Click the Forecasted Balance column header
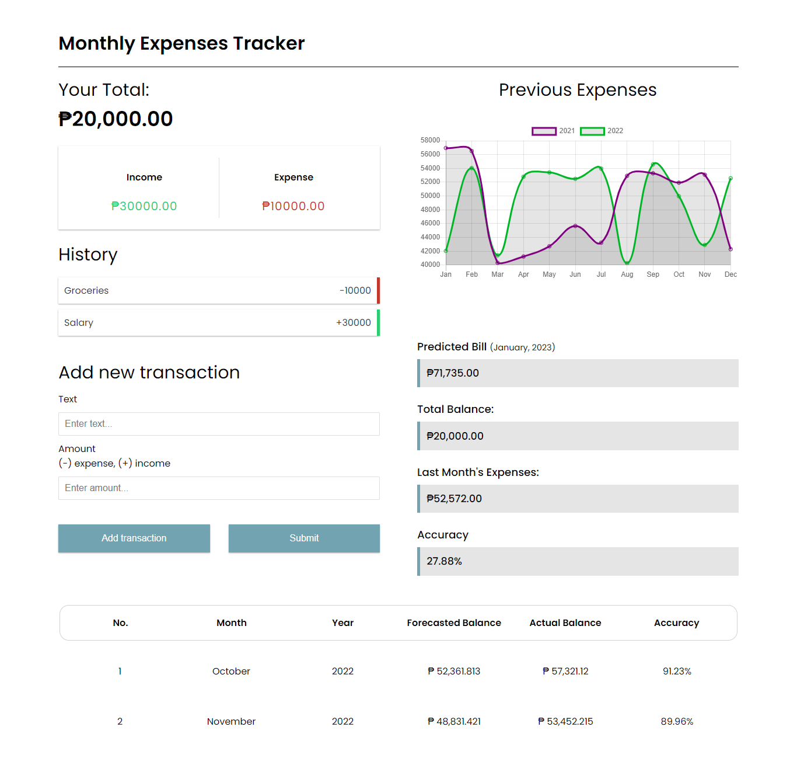The image size is (797, 772). (454, 623)
